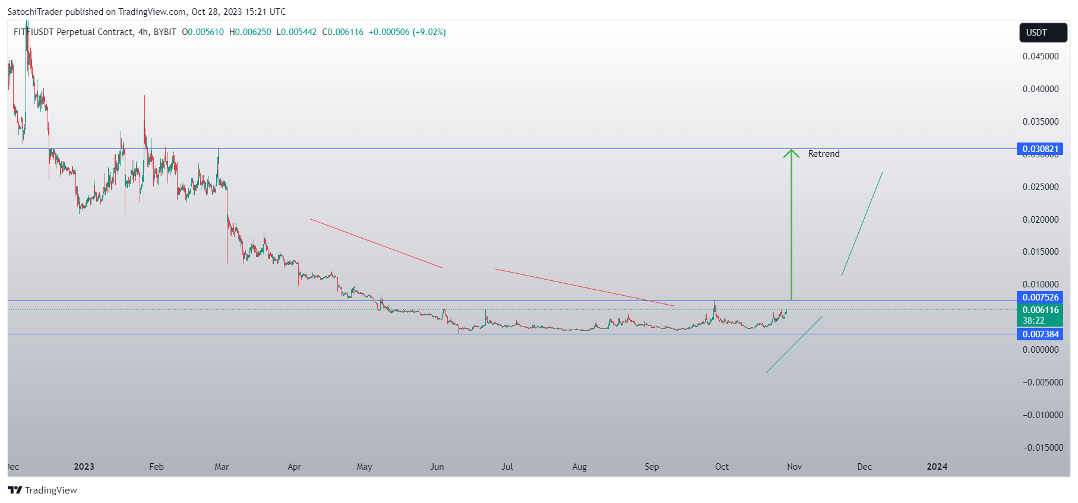
Task: Click the Aug label on time axis
Action: point(579,467)
